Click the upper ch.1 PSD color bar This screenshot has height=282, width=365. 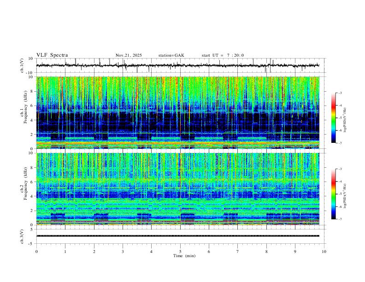tap(333, 118)
